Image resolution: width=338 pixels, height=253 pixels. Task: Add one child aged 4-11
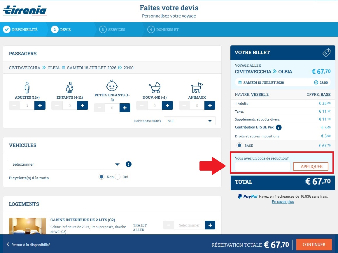click(x=83, y=105)
